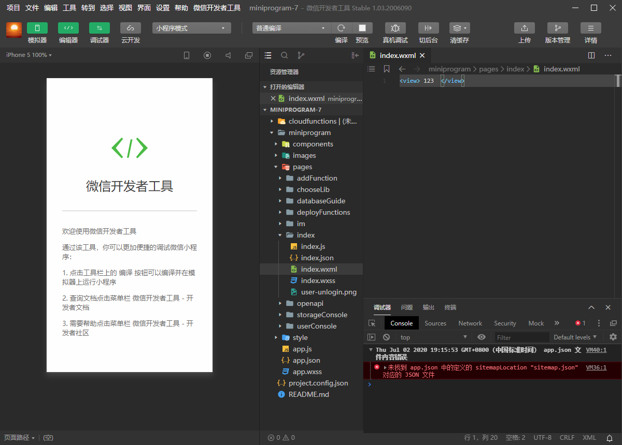The height and width of the screenshot is (445, 622).
Task: Click the element inspect cursor icon
Action: [372, 323]
